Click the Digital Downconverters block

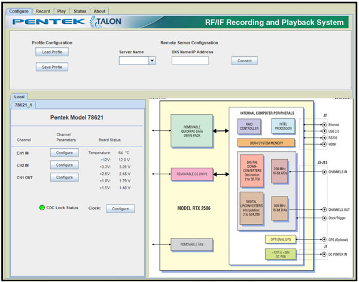(x=252, y=171)
